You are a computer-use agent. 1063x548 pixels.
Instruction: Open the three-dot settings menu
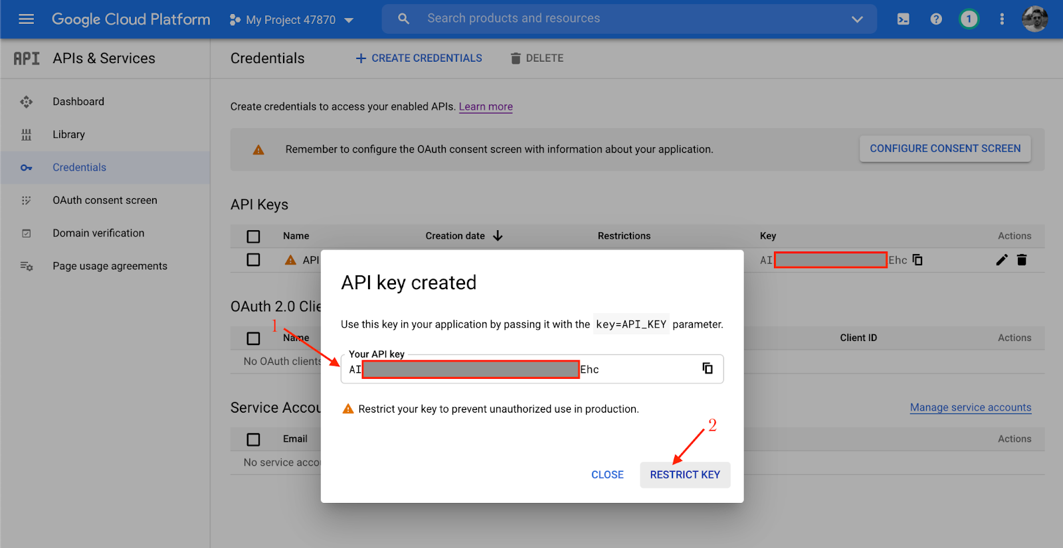pos(1002,19)
